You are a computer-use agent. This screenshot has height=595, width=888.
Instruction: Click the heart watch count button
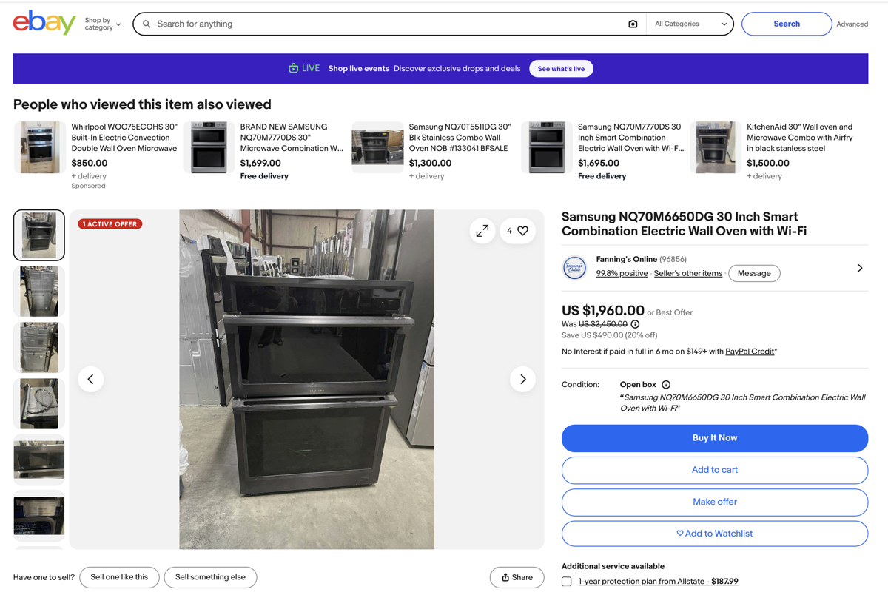pyautogui.click(x=517, y=231)
